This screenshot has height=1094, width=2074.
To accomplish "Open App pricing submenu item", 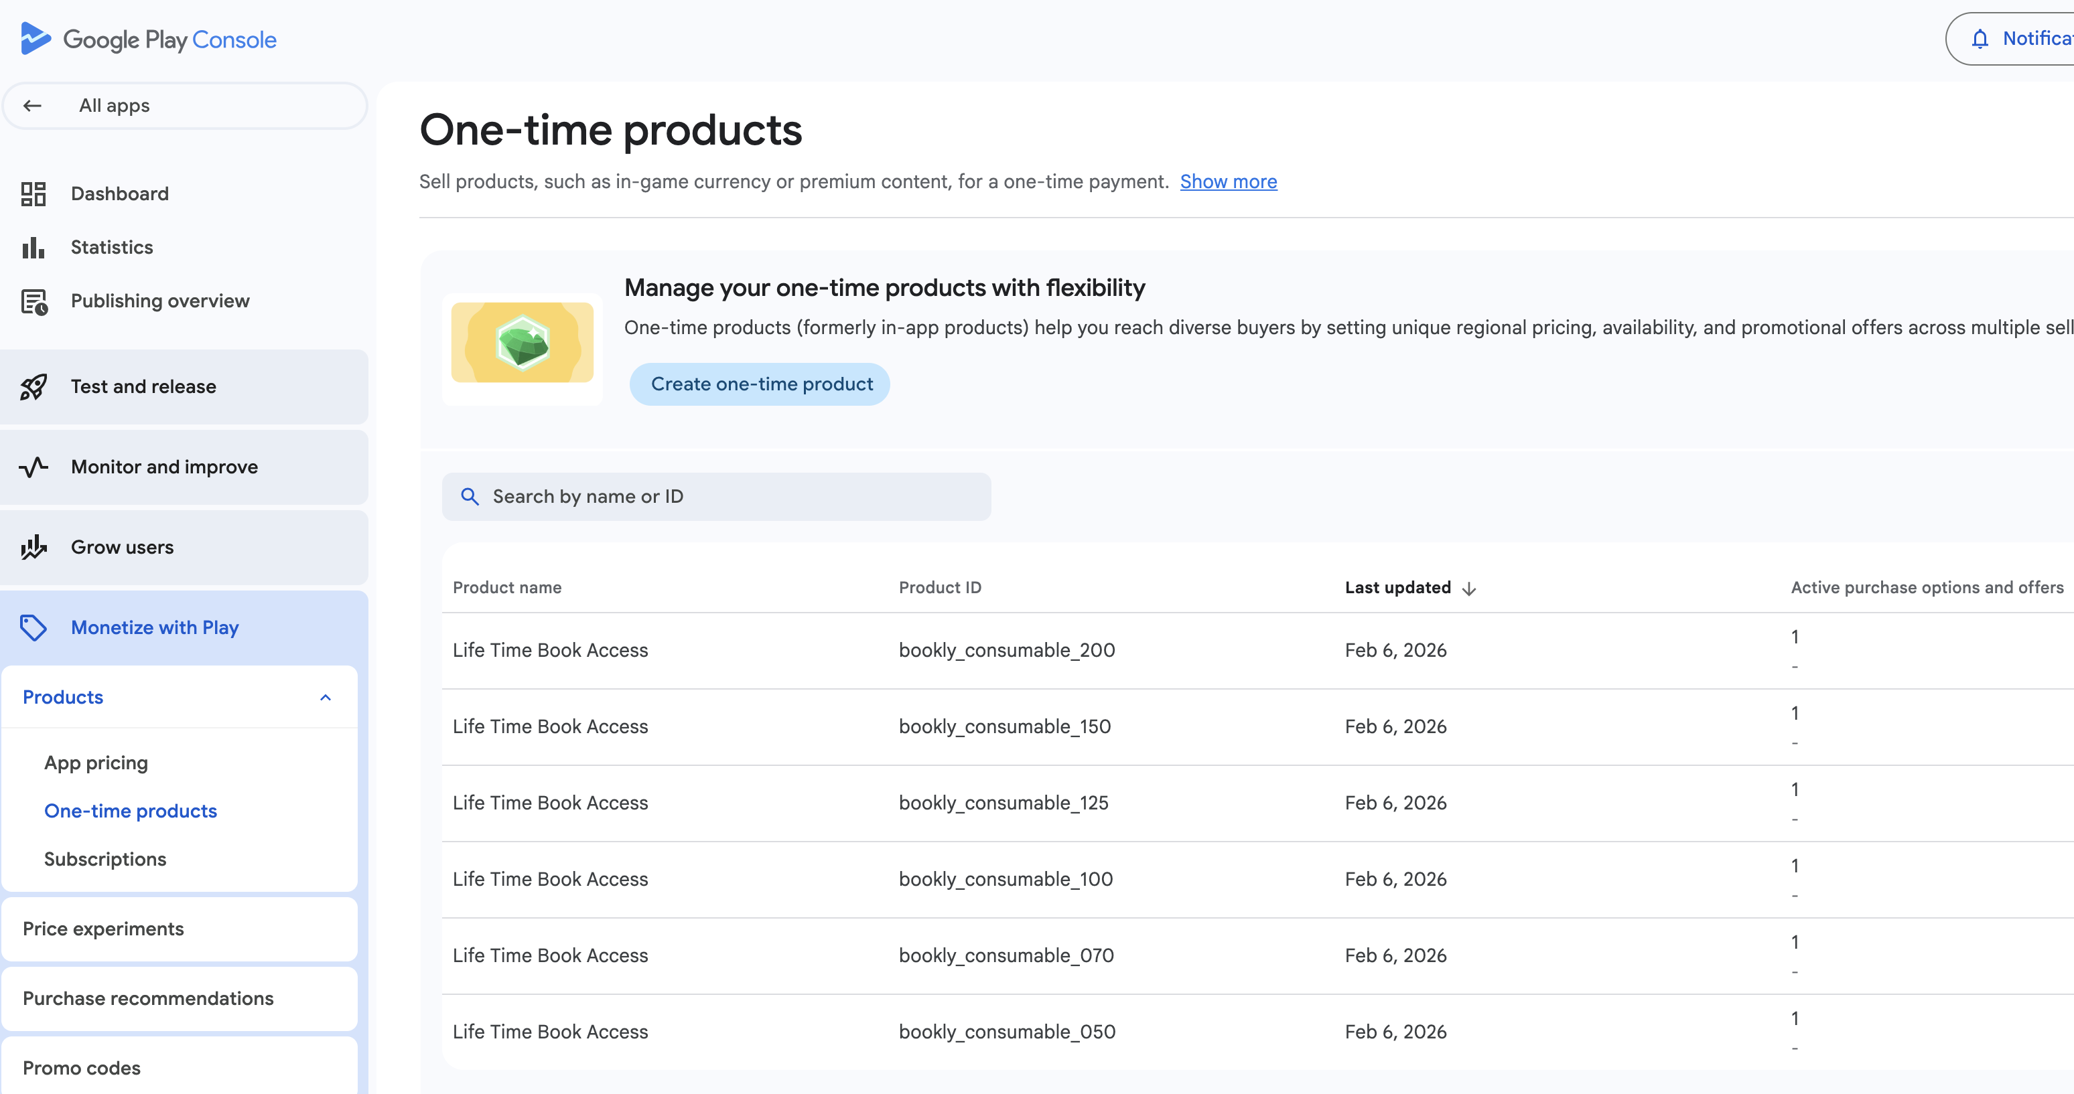I will tap(96, 763).
